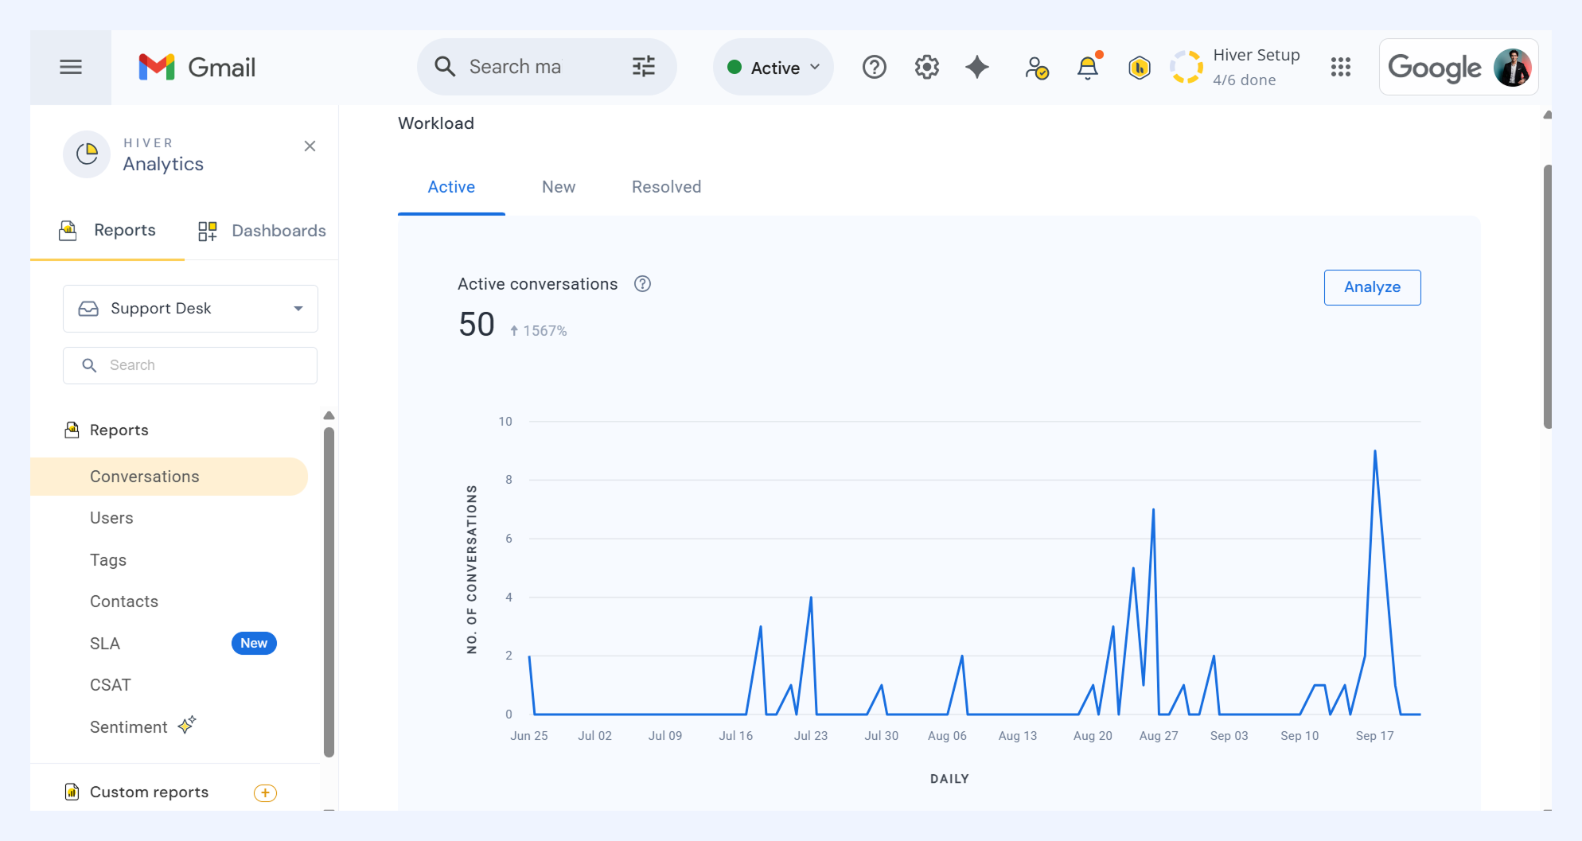The image size is (1582, 841).
Task: Open search filter options icon
Action: pyautogui.click(x=643, y=67)
